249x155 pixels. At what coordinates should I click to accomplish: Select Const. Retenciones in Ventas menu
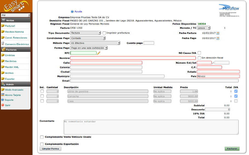coord(16,38)
